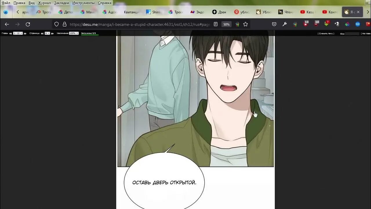This screenshot has width=371, height=209.
Task: Click the multicolor star extension icon
Action: click(x=347, y=24)
